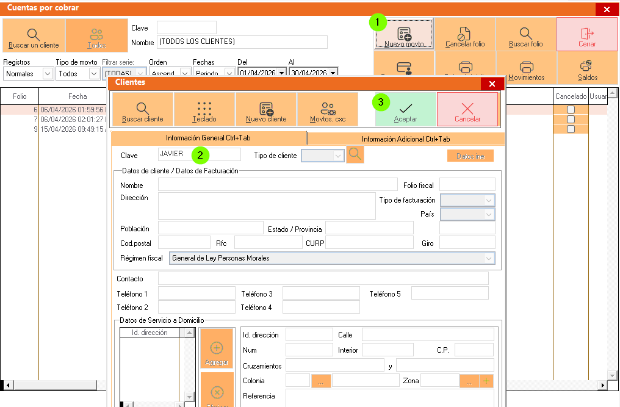
Task: Open Buscar un cliente in Cuentas por cobrar
Action: pyautogui.click(x=34, y=35)
